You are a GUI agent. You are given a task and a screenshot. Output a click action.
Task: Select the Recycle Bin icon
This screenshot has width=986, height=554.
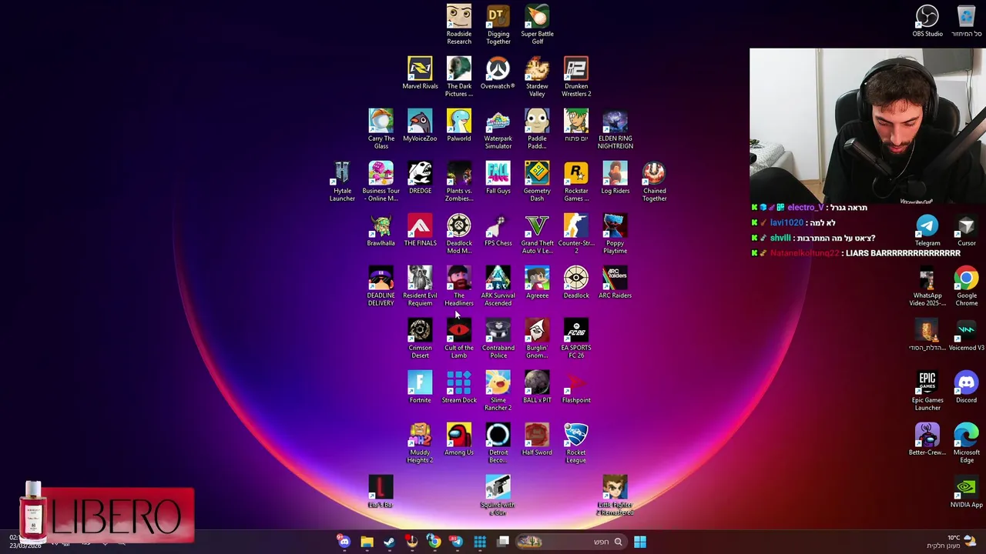point(966,21)
